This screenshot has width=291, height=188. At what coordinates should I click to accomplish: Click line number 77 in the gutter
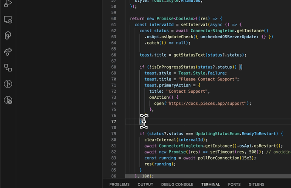click(x=113, y=121)
